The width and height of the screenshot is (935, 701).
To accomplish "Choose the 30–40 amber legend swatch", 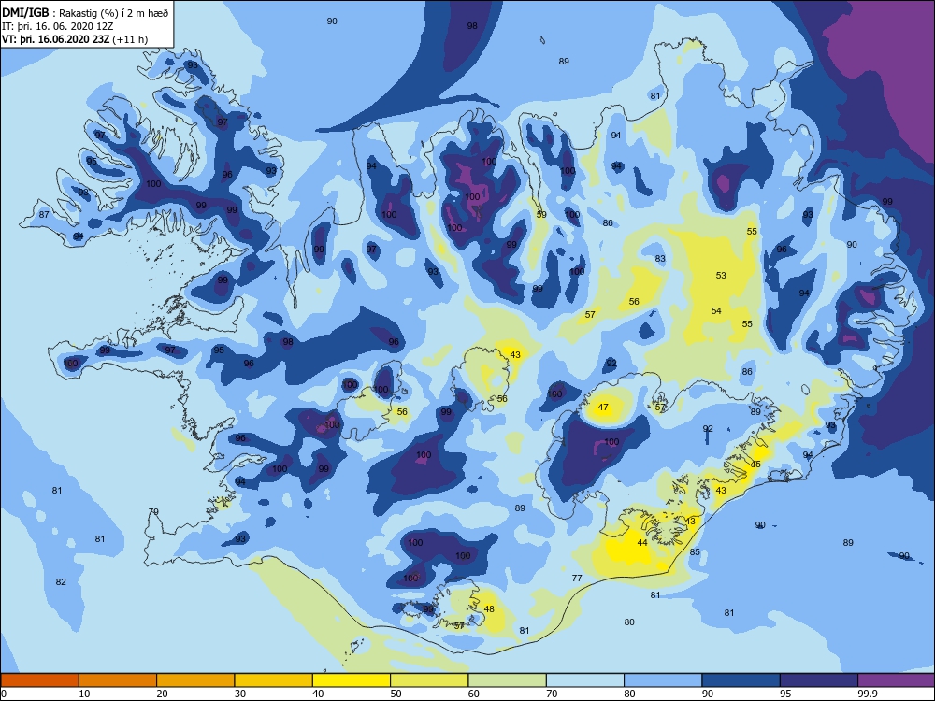I will pos(274,680).
